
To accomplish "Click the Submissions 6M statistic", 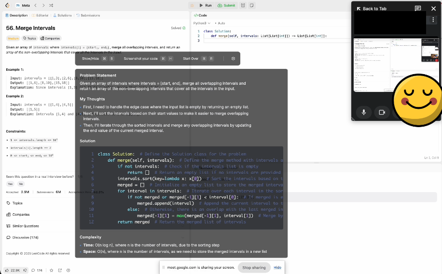I will pyautogui.click(x=49, y=192).
